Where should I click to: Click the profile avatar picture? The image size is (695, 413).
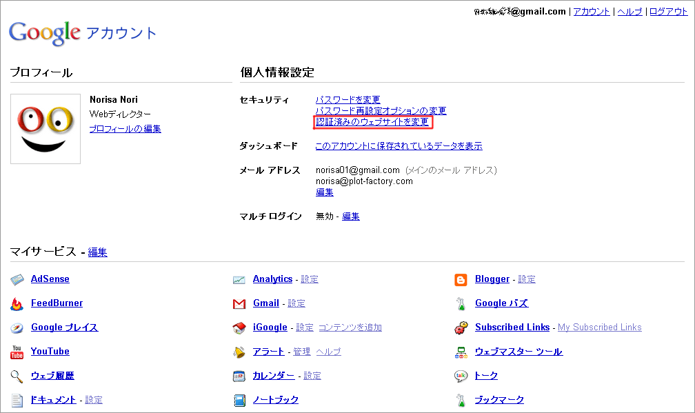(x=46, y=129)
